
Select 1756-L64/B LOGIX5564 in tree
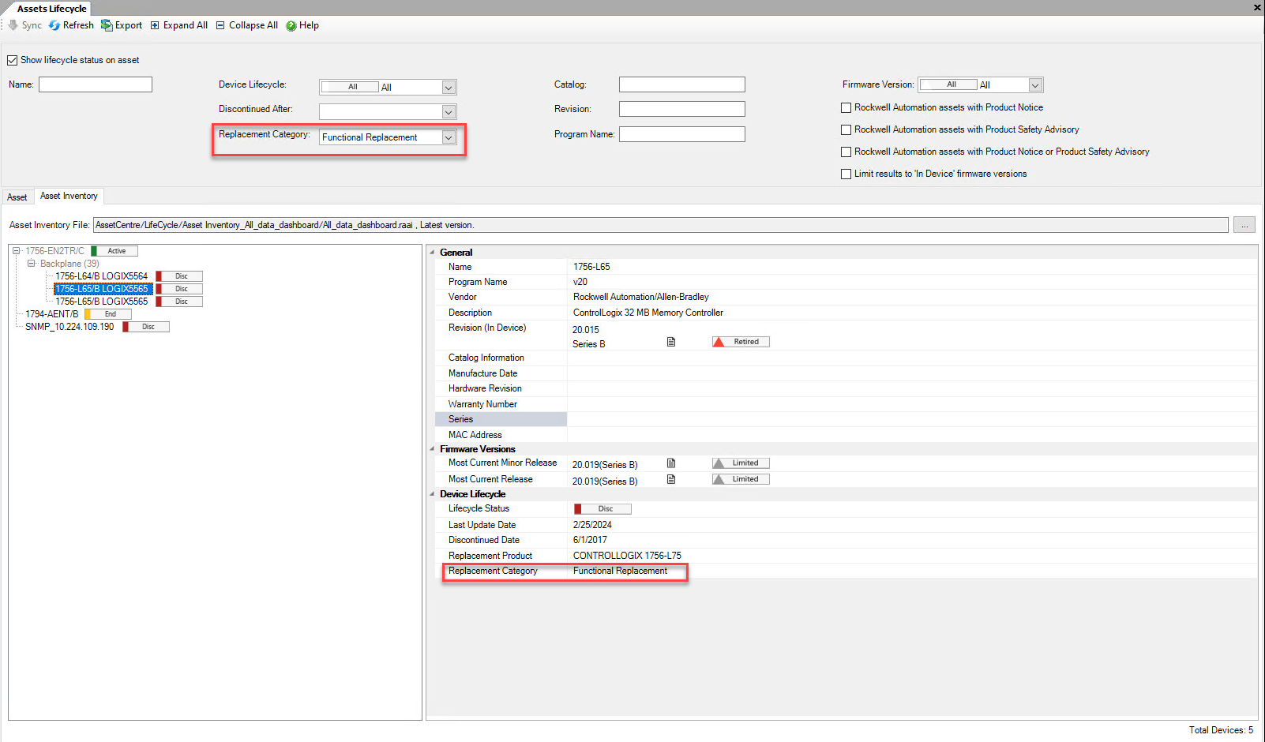[101, 276]
